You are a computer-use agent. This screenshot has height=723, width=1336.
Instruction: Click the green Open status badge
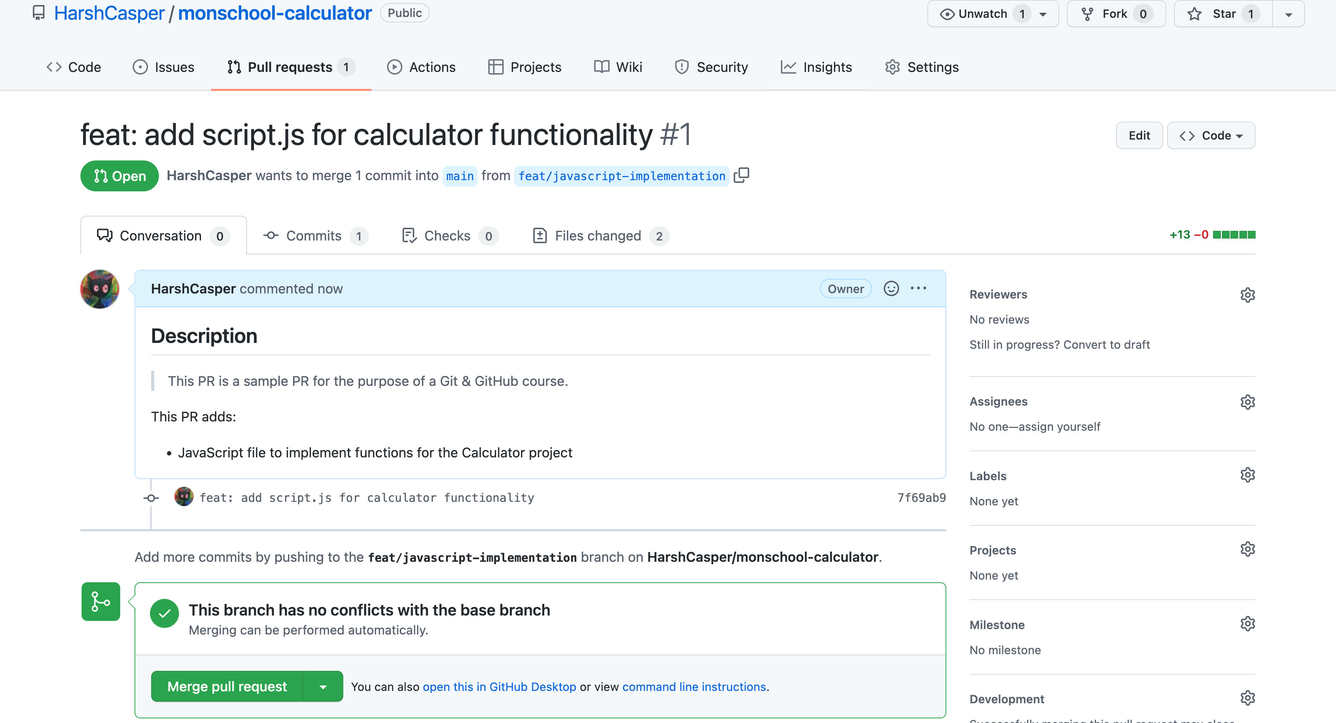pyautogui.click(x=120, y=176)
